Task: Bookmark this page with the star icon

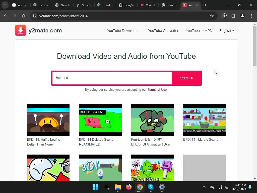Action: click(212, 16)
